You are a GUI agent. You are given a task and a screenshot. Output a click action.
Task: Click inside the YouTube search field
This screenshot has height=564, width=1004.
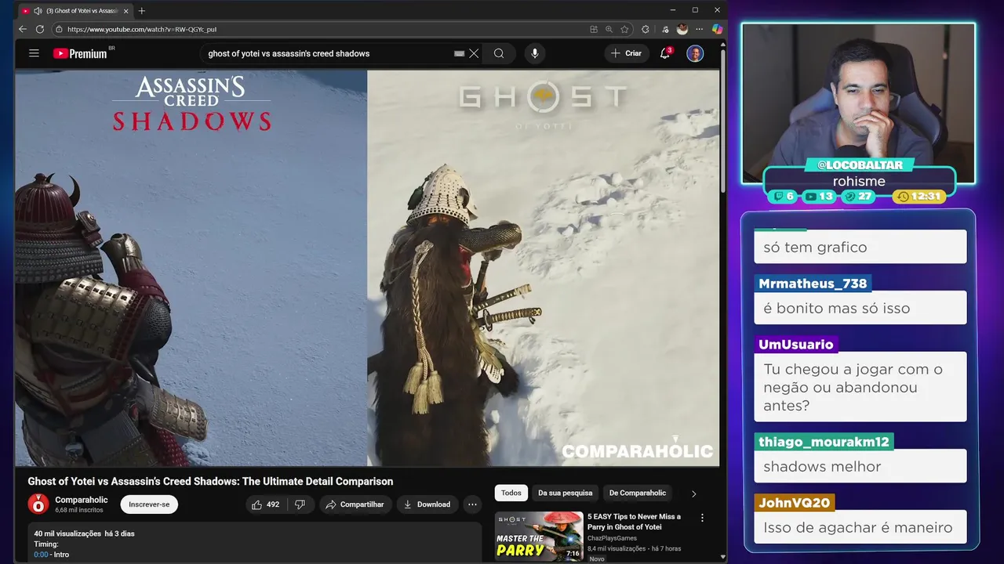[329, 53]
